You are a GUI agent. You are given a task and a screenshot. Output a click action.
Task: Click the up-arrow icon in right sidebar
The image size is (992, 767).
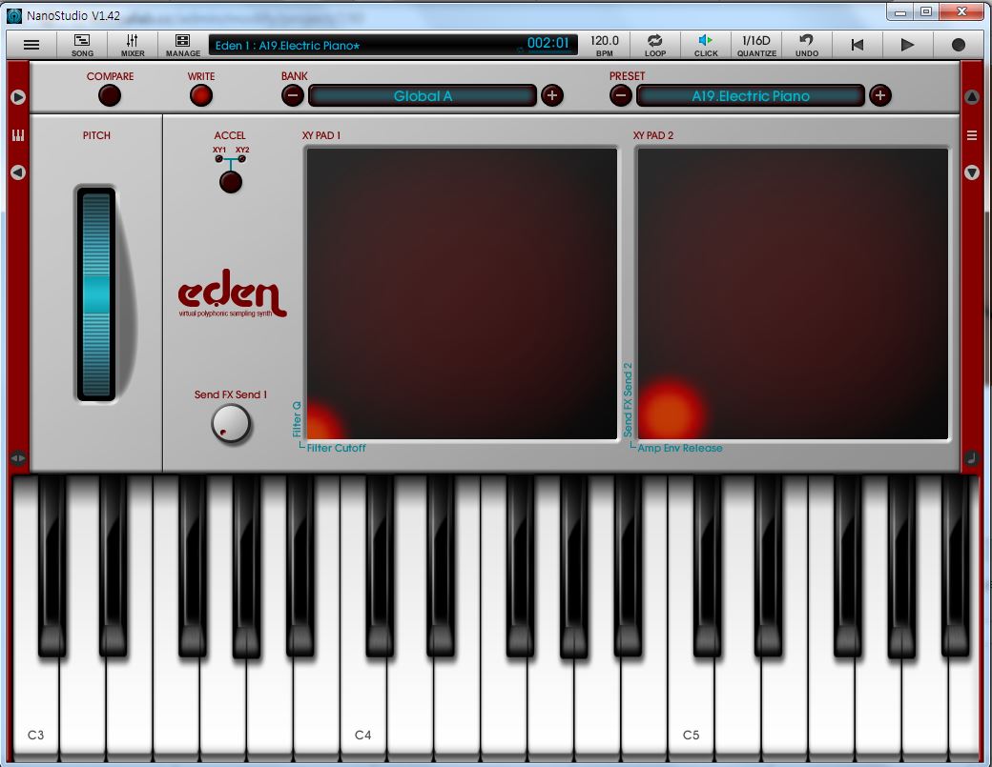(972, 97)
